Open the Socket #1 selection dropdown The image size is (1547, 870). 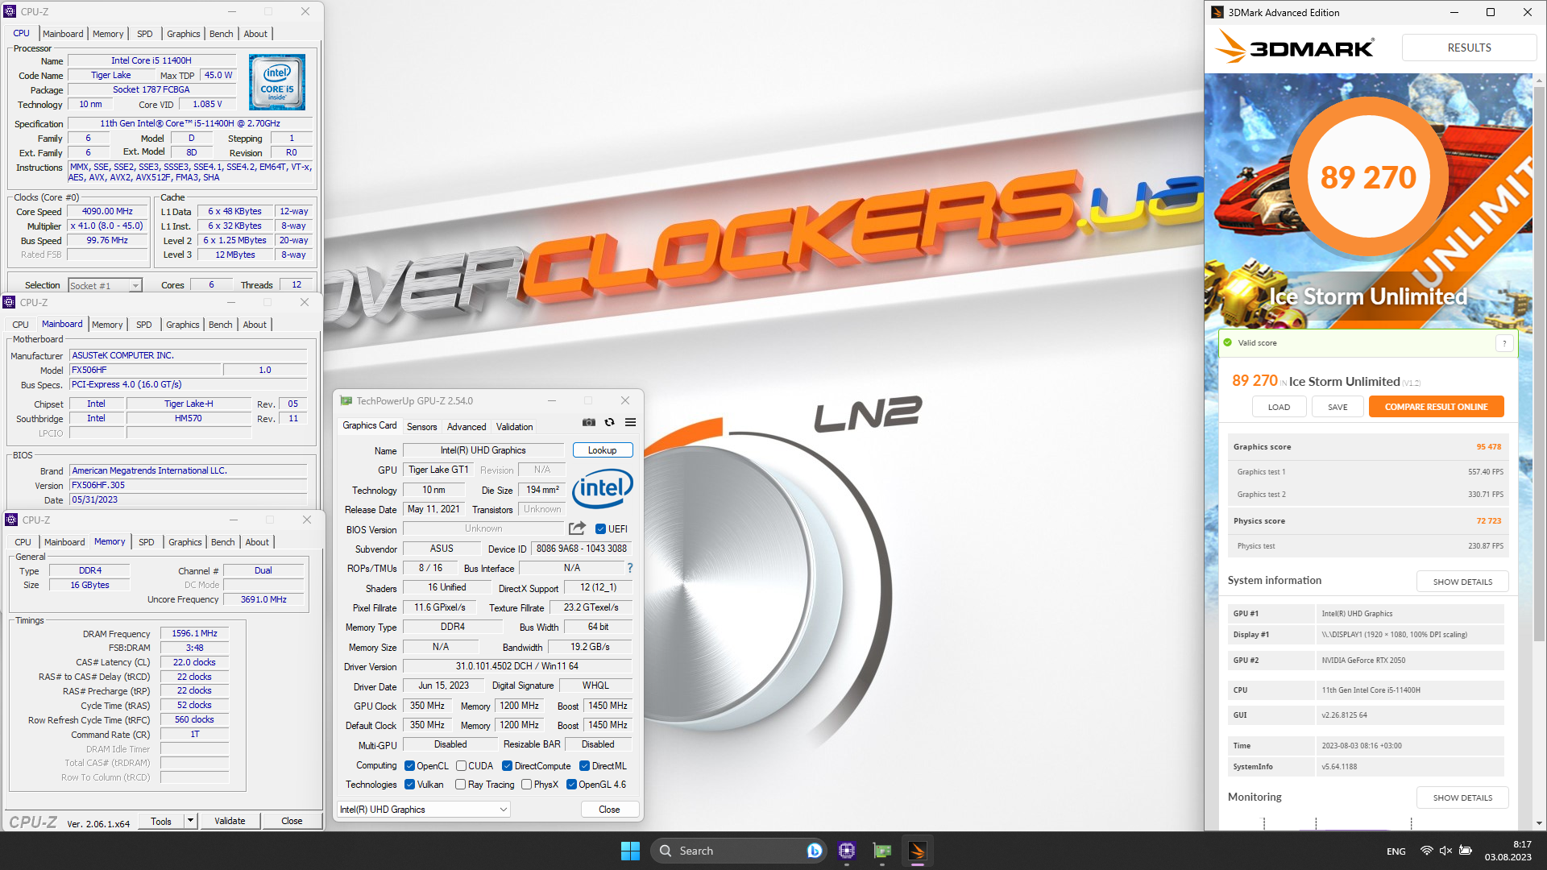105,285
